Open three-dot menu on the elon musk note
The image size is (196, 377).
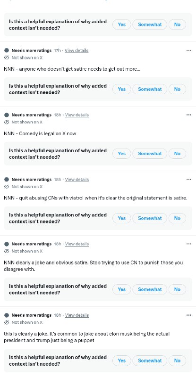(x=189, y=315)
